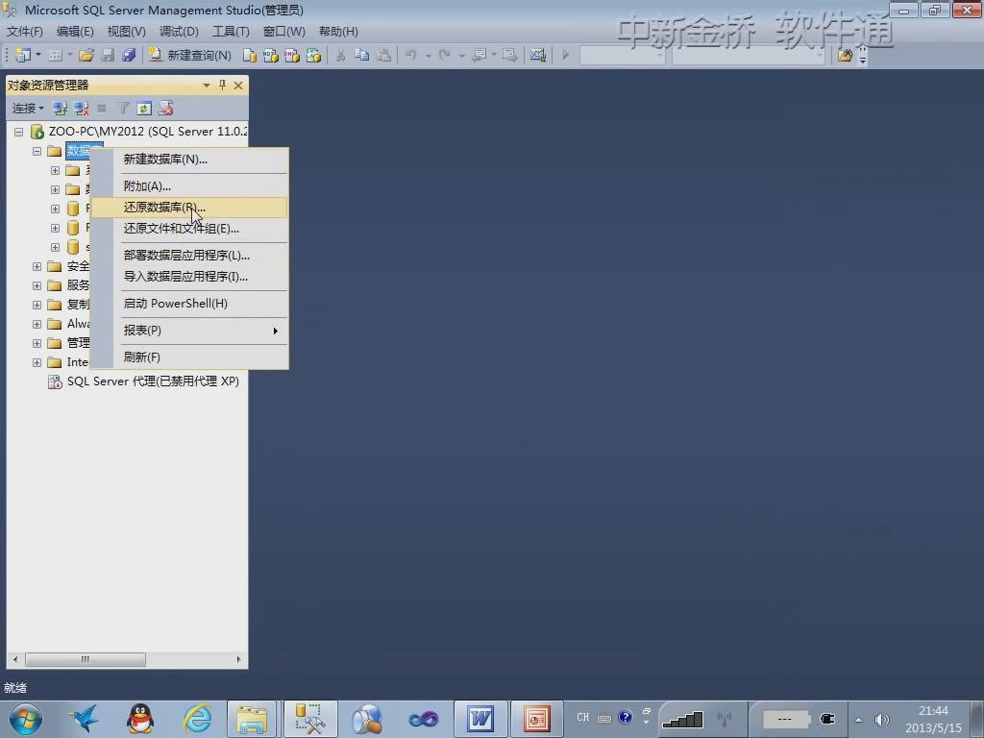Select 附加(A)... from context menu
This screenshot has width=984, height=738.
point(189,186)
